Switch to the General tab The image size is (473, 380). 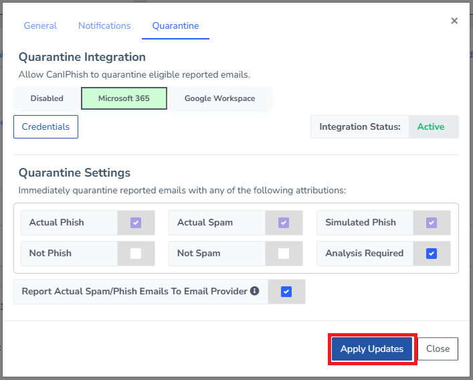click(40, 25)
